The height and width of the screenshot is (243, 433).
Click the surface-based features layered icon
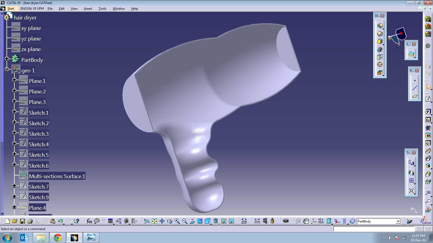point(411,54)
